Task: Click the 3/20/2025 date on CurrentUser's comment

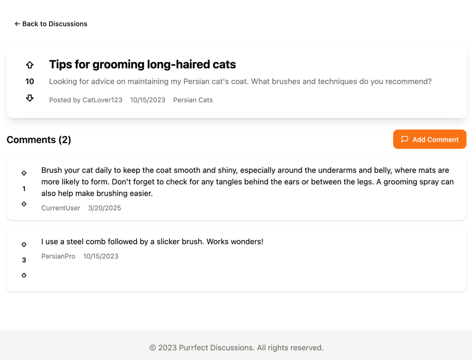Action: point(105,208)
